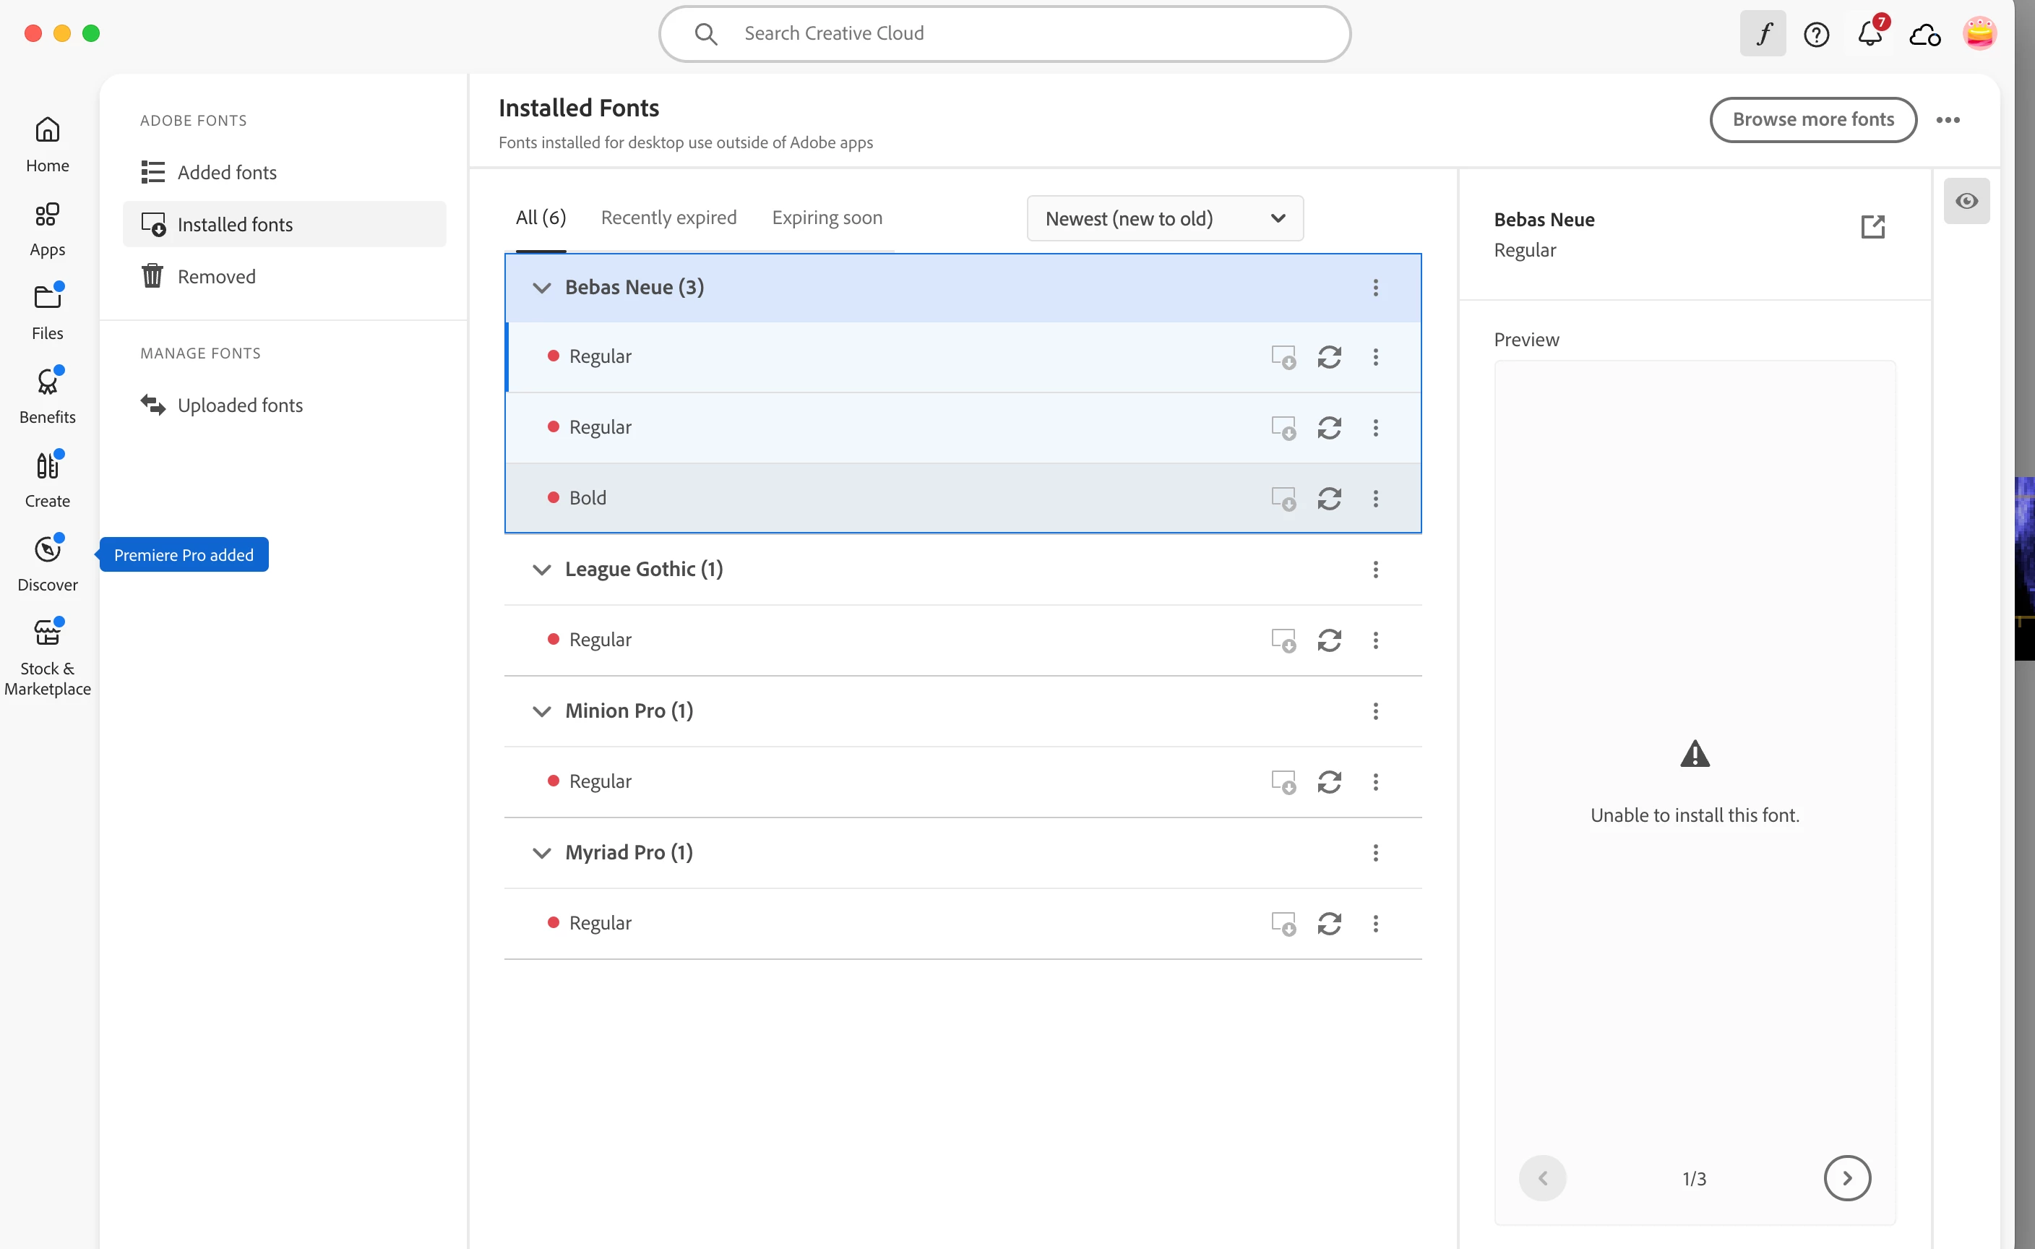The image size is (2035, 1249).
Task: Go to Discover in left sidebar
Action: click(47, 562)
